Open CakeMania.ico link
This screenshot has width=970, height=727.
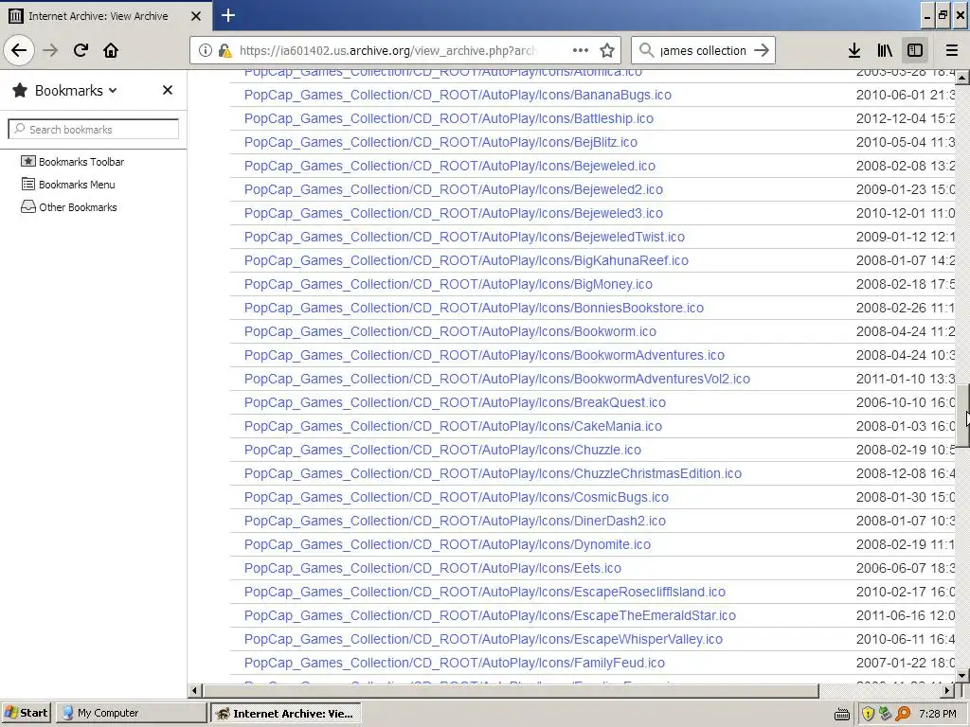click(453, 427)
